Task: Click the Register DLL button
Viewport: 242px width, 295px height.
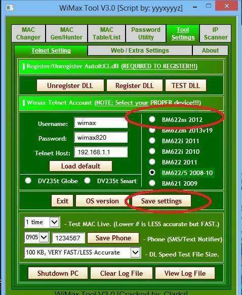Action: pos(135,86)
